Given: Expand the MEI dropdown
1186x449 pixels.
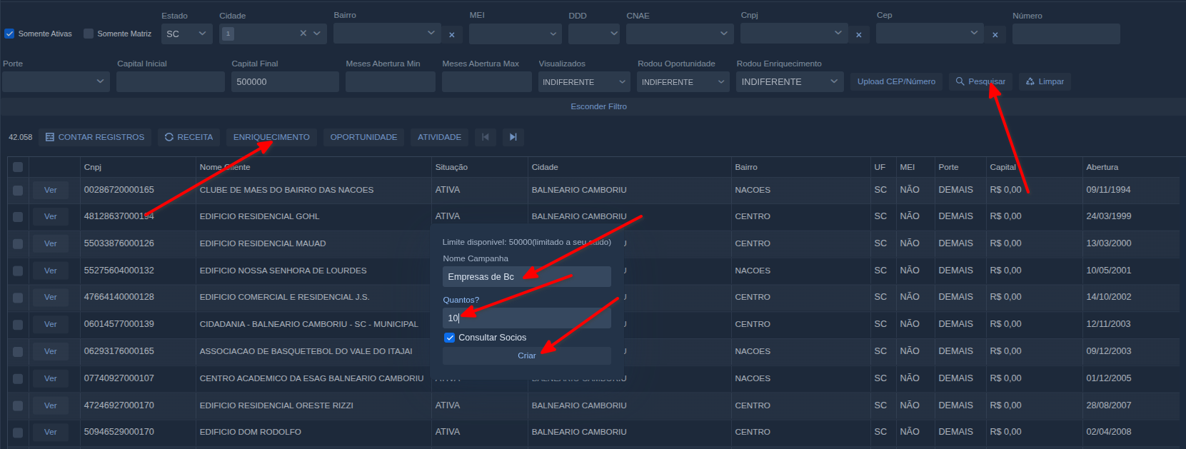Looking at the screenshot, I should pyautogui.click(x=516, y=34).
